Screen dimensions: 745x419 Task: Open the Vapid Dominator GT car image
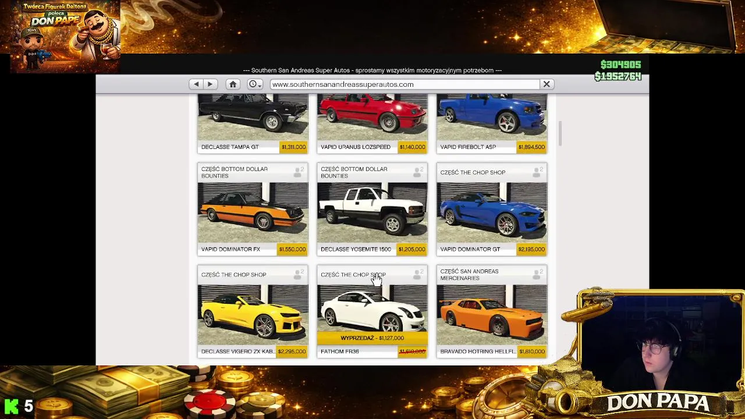pyautogui.click(x=492, y=212)
